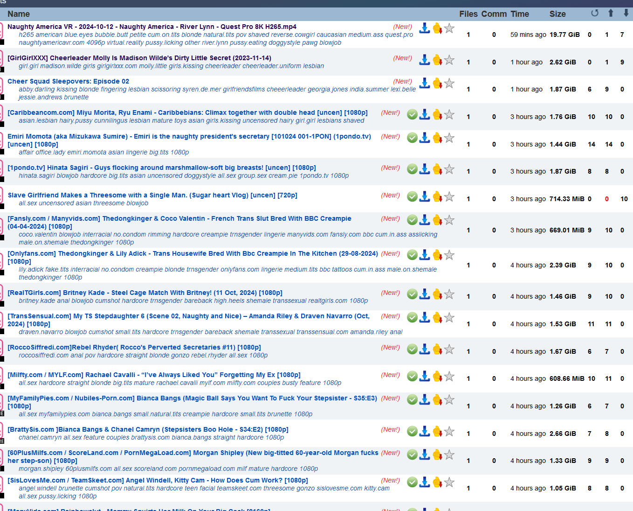Star the 1.53 GiB TransSensual torrent
The image size is (633, 511).
449,317
